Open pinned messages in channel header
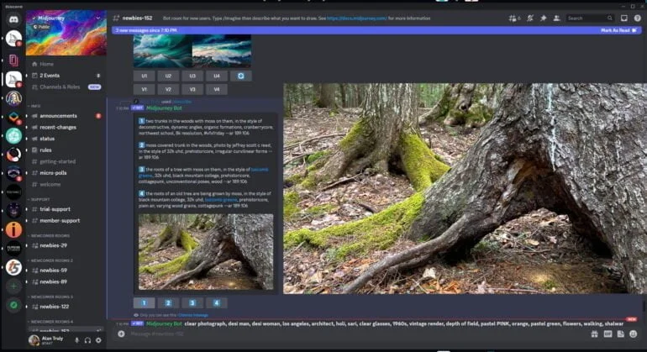Image resolution: width=647 pixels, height=352 pixels. coord(544,18)
